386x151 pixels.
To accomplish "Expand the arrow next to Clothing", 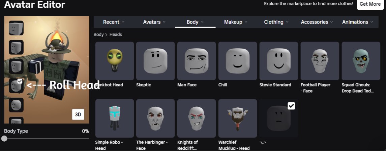I will pyautogui.click(x=287, y=22).
